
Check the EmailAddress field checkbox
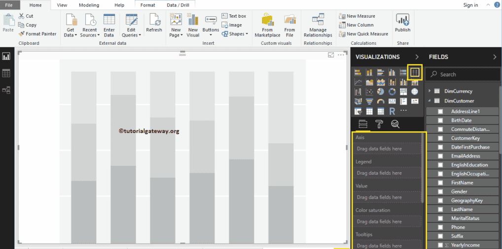440,156
